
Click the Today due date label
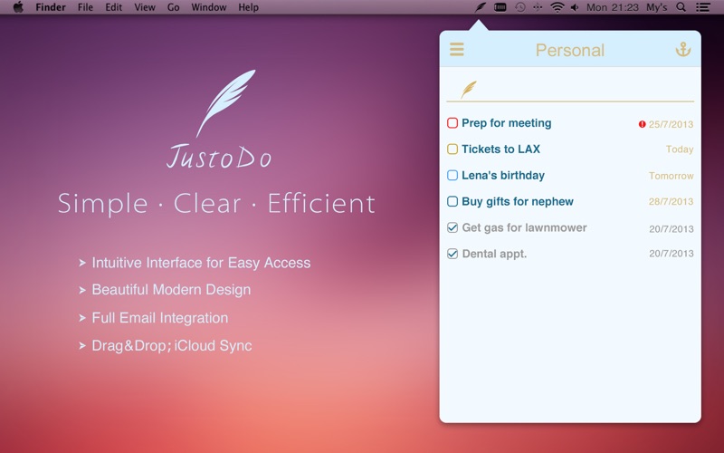[680, 149]
